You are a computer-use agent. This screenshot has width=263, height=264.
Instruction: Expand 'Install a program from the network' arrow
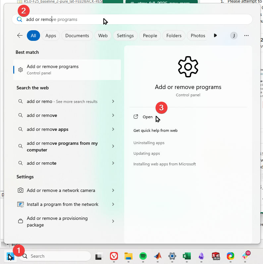pos(113,204)
